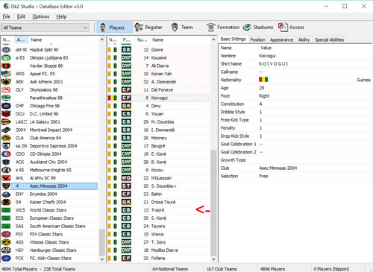373x272 pixels.
Task: Click the Club value Asec Mimosas 2004
Action: 278,168
